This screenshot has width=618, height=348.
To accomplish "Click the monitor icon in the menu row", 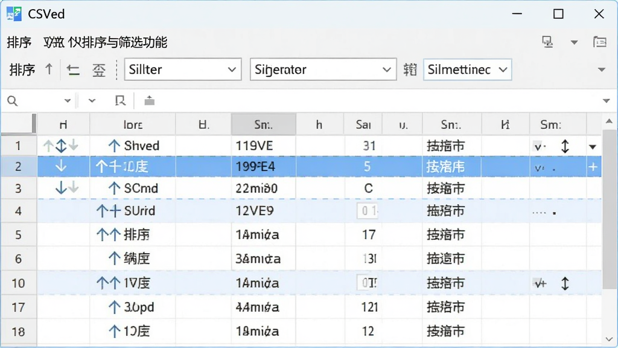I will (x=547, y=42).
